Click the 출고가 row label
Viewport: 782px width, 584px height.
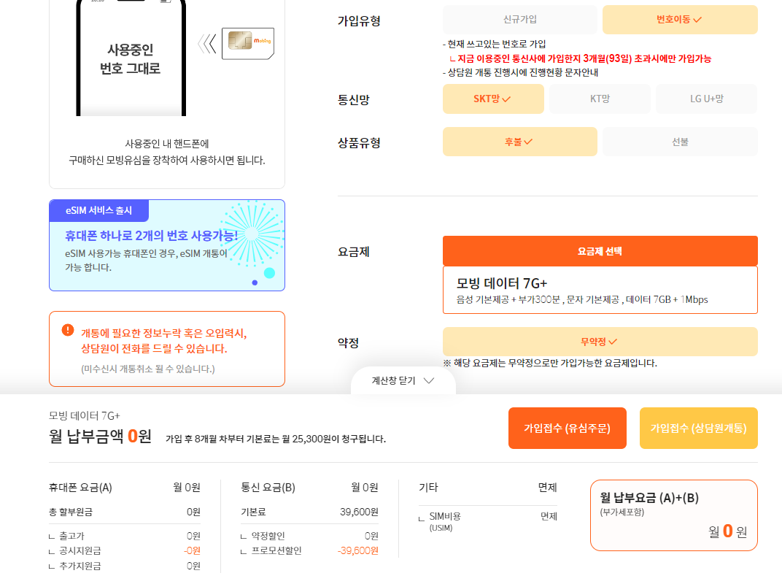[x=71, y=536]
